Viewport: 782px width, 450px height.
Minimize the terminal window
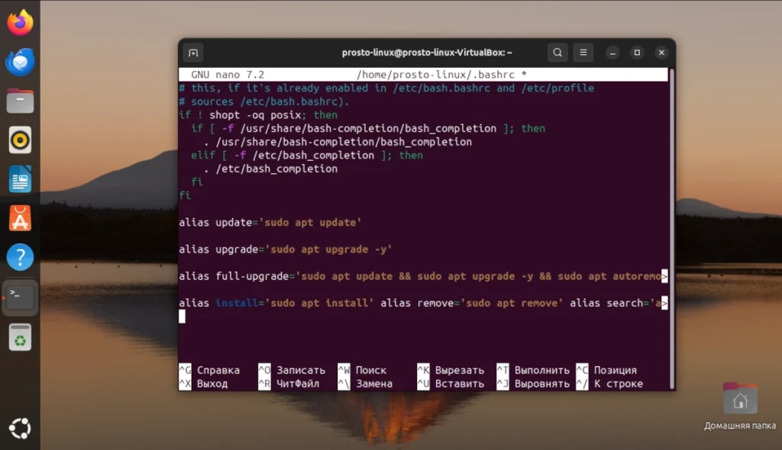(612, 53)
